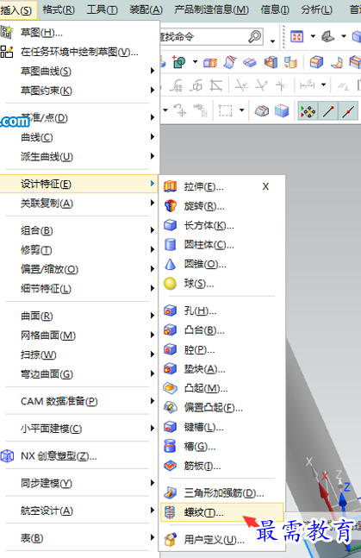Click the green boolean unite toolbar icon
361x558 pixels.
(x=179, y=62)
